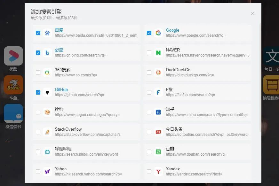Open the 百度 link
The width and height of the screenshot is (279, 186).
point(58,30)
